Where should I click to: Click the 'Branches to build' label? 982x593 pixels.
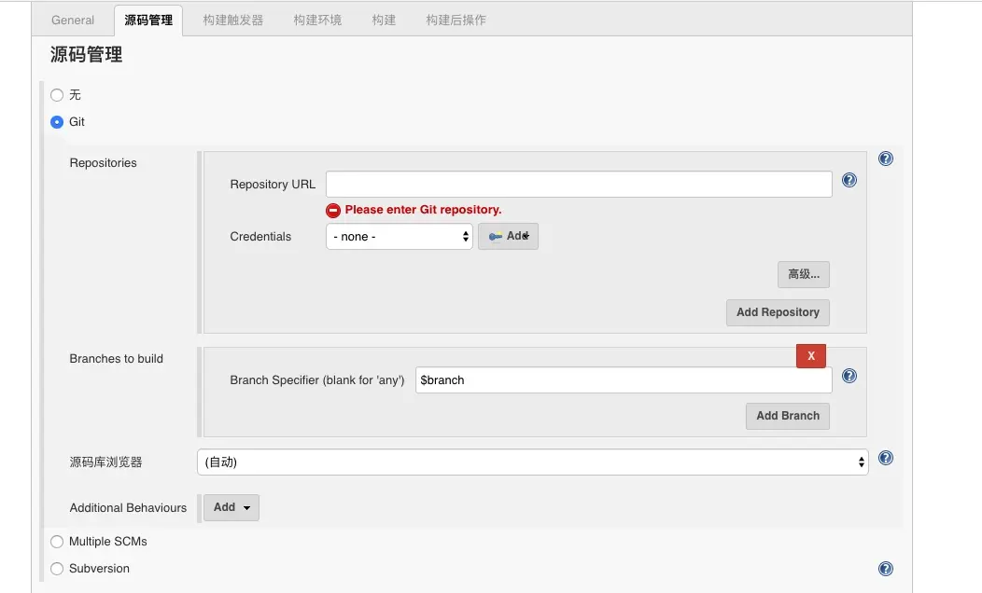pos(117,358)
